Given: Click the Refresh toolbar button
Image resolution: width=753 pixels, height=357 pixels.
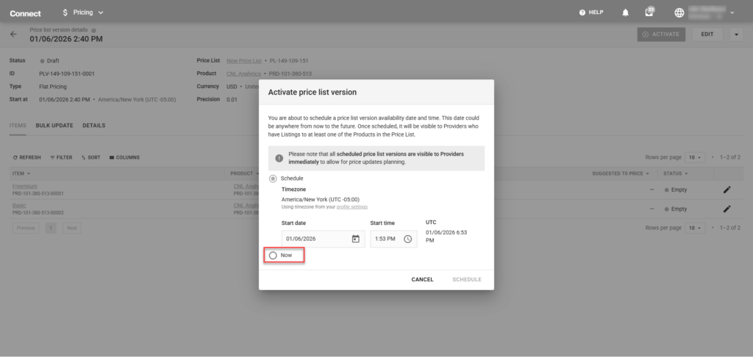Looking at the screenshot, I should point(27,157).
